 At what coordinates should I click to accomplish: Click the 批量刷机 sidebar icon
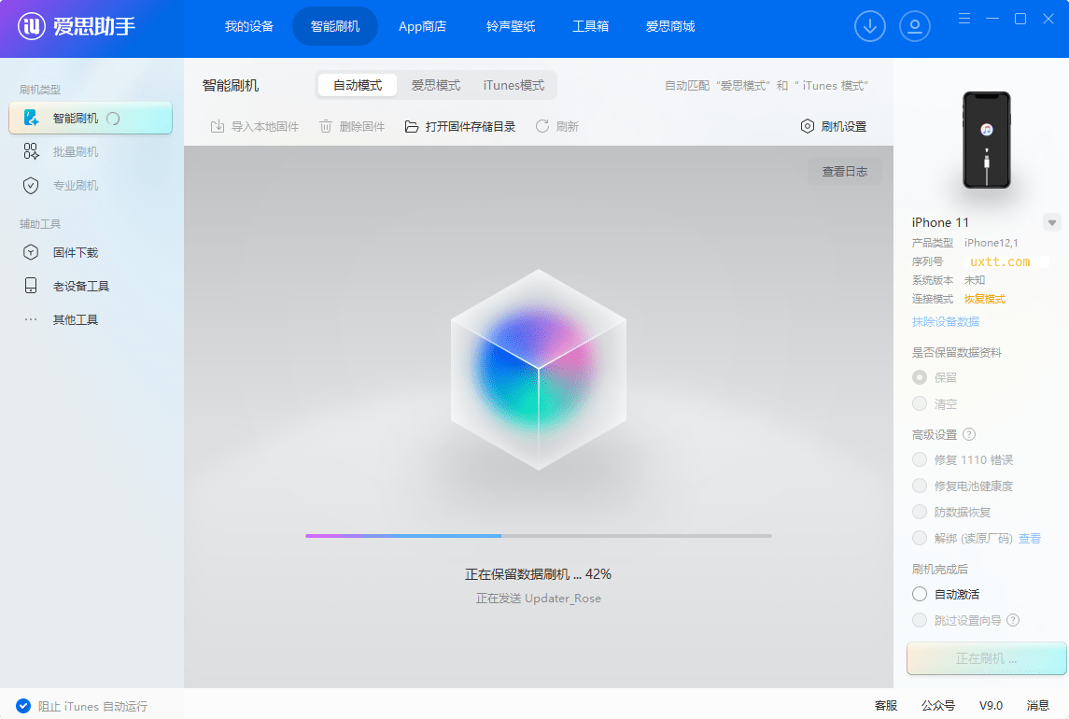click(x=31, y=151)
